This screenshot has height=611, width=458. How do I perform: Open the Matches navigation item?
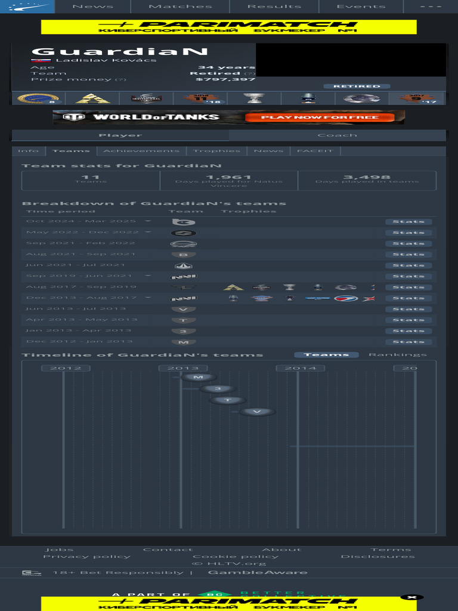click(180, 7)
